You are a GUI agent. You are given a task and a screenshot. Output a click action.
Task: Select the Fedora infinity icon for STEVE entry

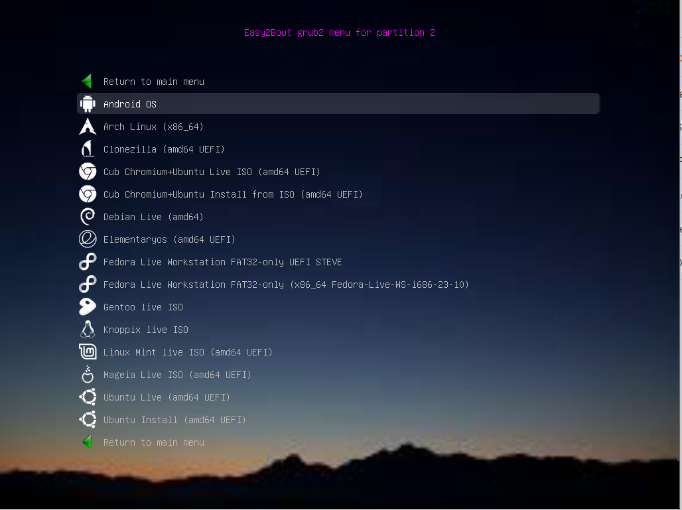(x=87, y=261)
